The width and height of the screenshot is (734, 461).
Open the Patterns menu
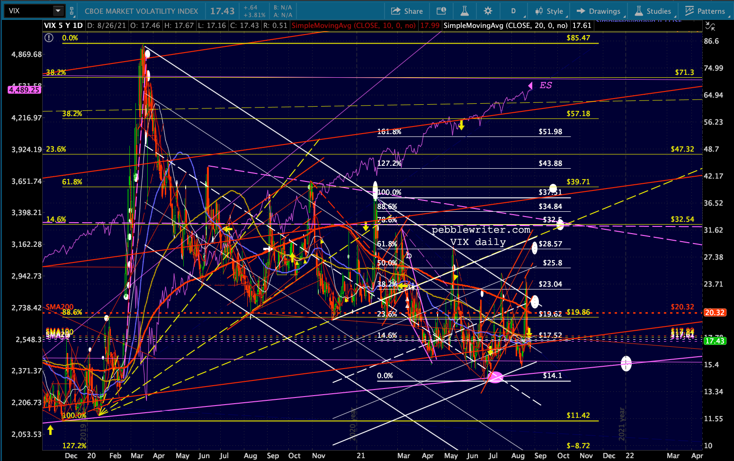click(x=705, y=11)
